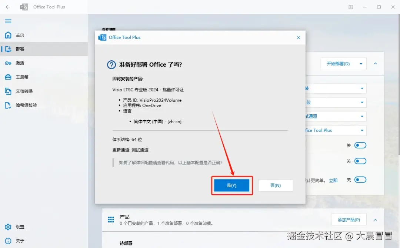Click the 简体中文 (中国) - [zh-cn] text
Image resolution: width=400 pixels, height=248 pixels.
[157, 121]
